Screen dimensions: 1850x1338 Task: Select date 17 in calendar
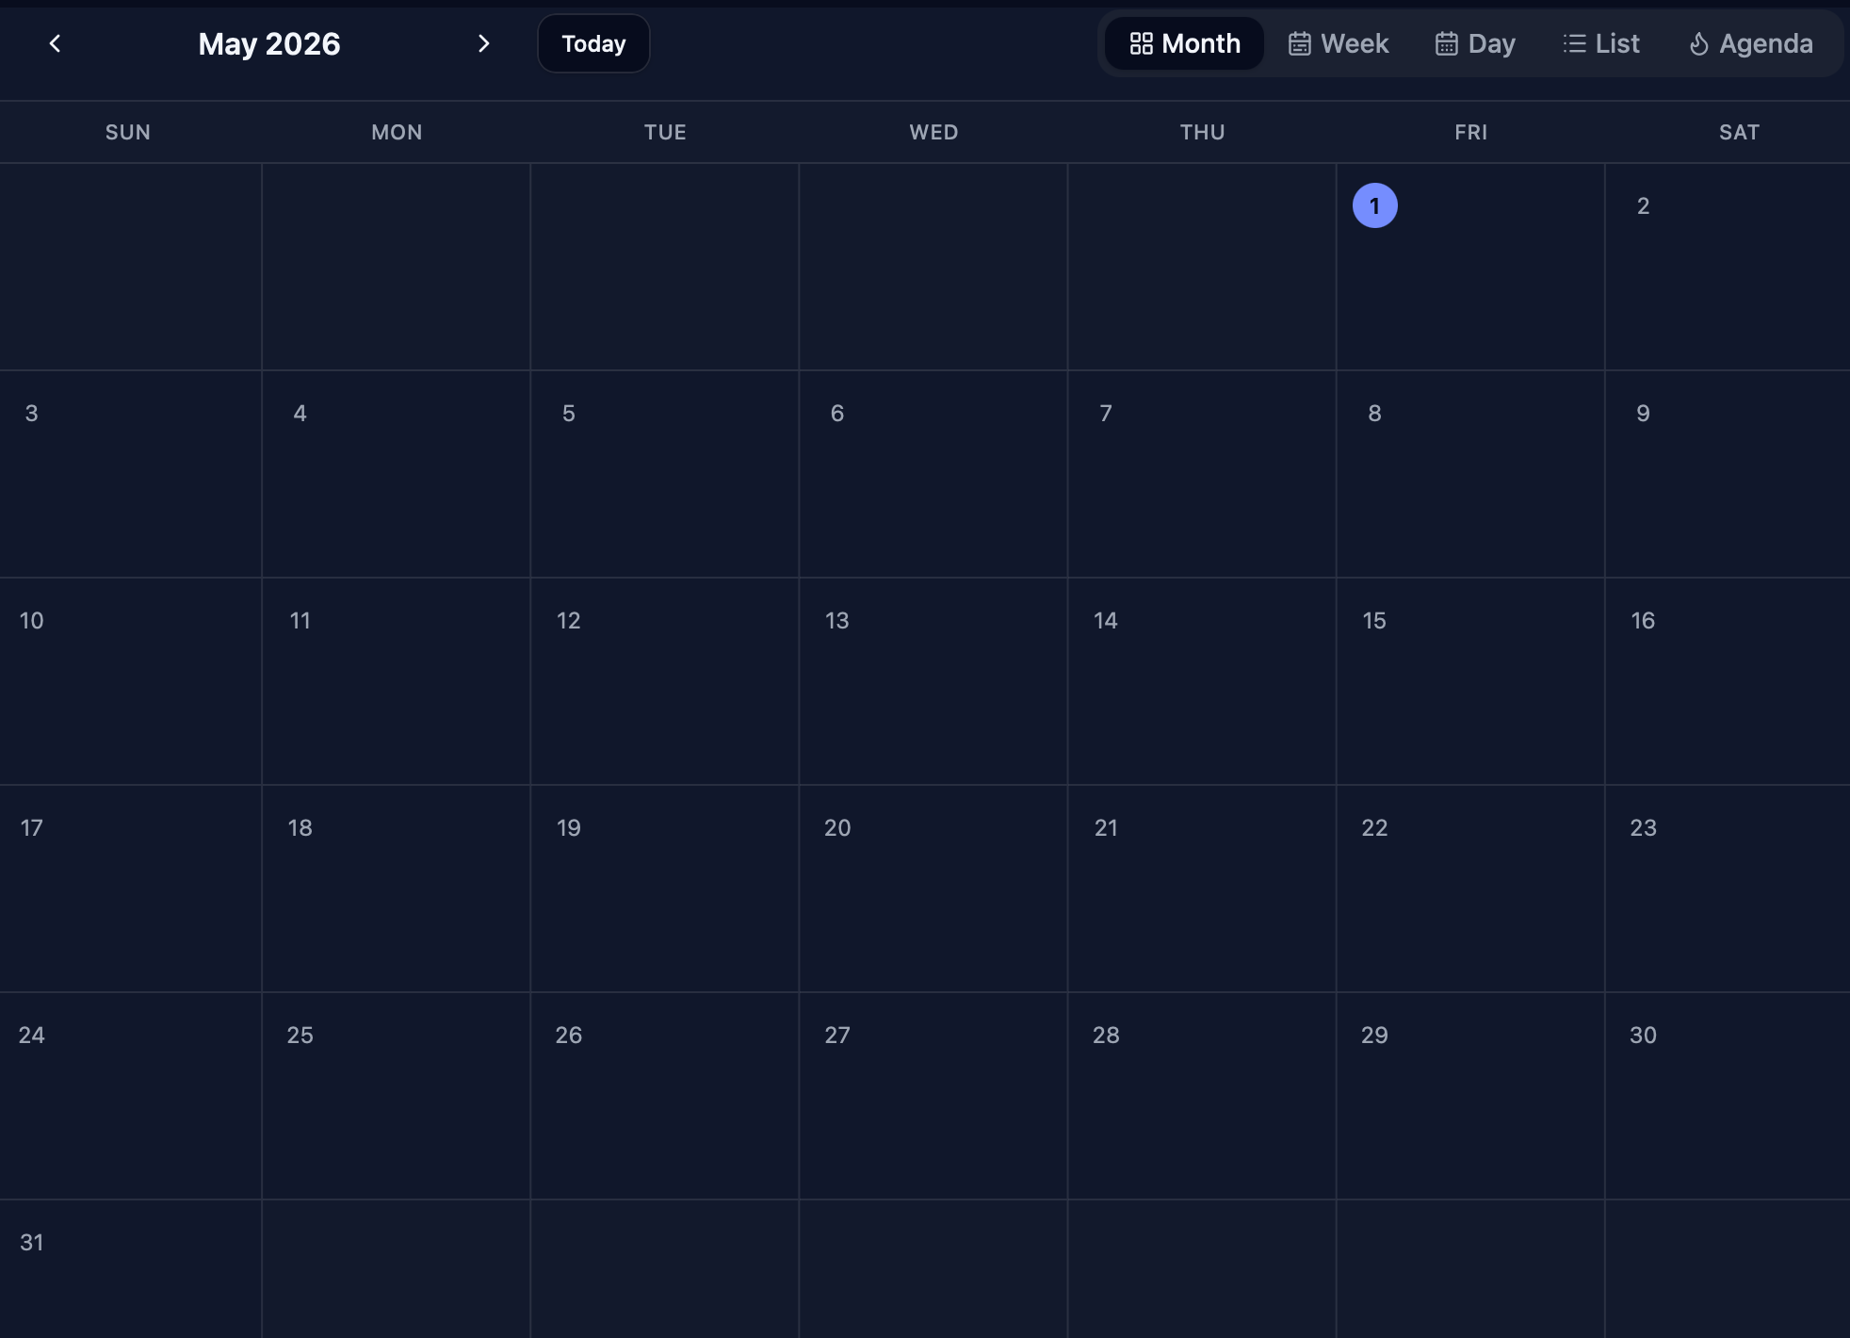pos(31,827)
